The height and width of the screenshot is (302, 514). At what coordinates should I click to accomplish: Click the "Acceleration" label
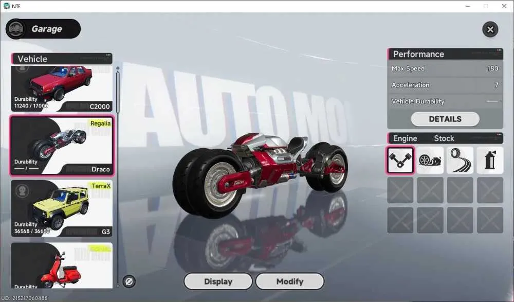[x=410, y=85]
